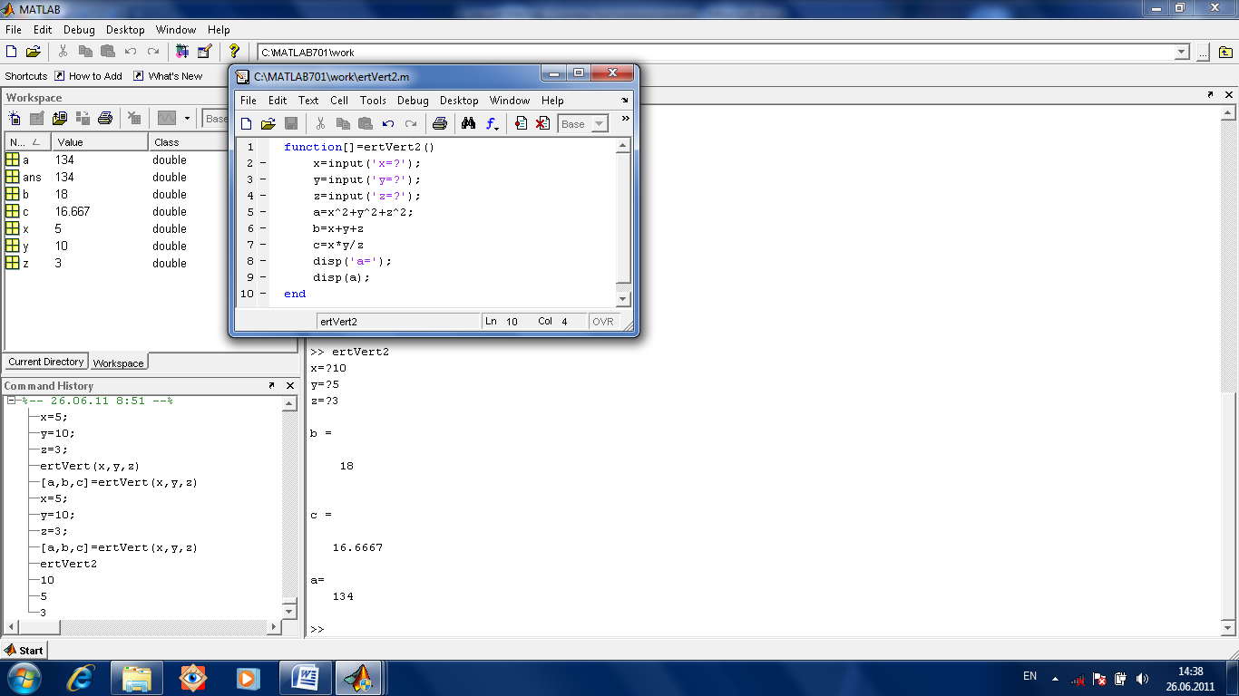Open the Current Directory path dropdown
This screenshot has width=1239, height=696.
1182,53
